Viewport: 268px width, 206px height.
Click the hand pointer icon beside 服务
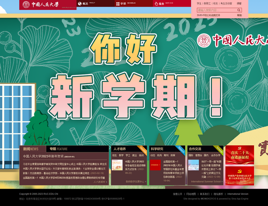click(156, 4)
